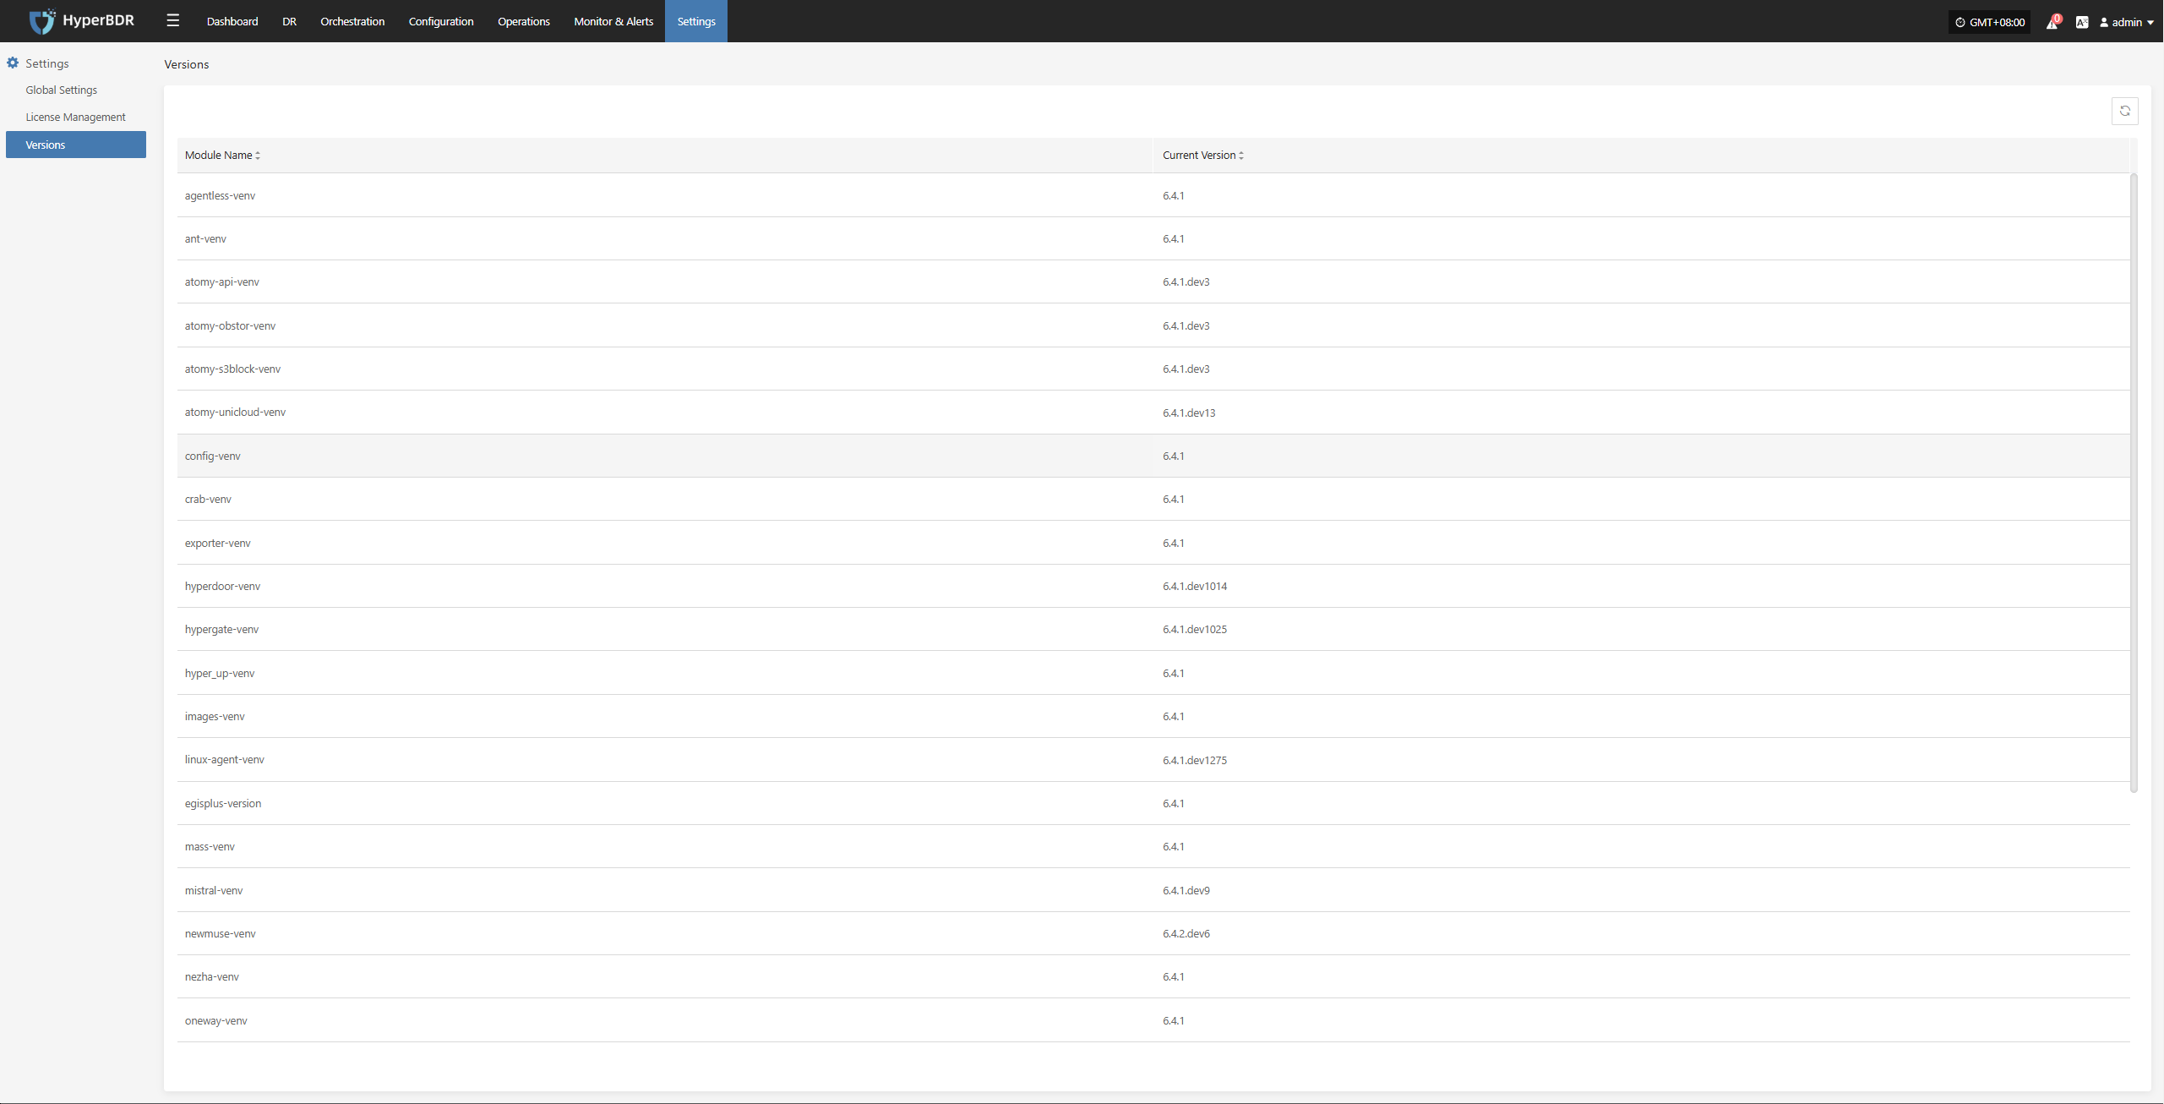
Task: Click the mass-venv module name
Action: tap(210, 846)
